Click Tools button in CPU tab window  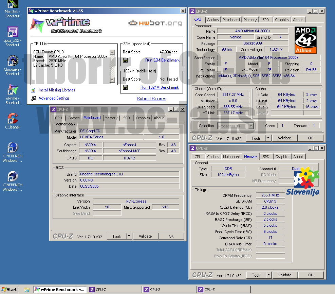(256, 138)
